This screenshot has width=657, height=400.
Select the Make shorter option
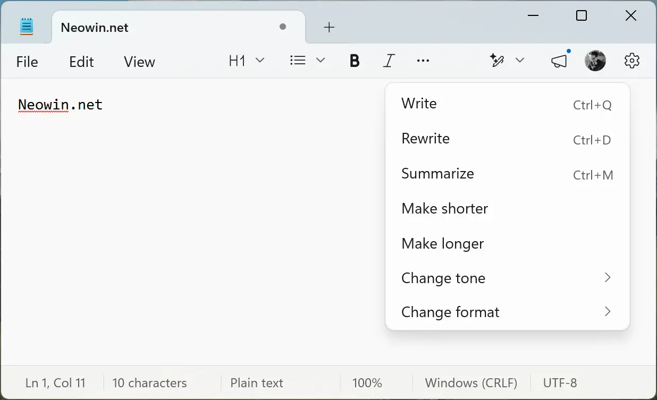point(445,208)
